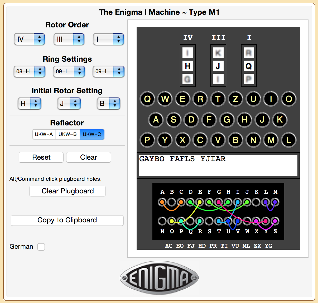318x303 pixels.
Task: Click plugboard hole for letter K
Action: click(256, 202)
